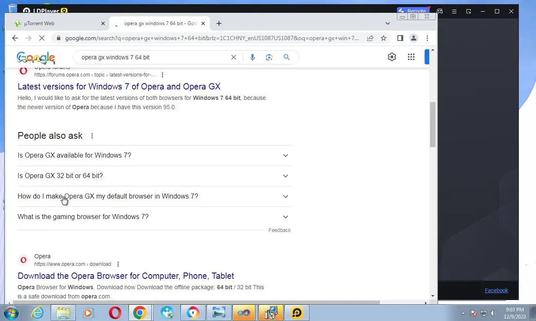Go back using Chrome's back arrow
Screen dimensions: 536x321
click(15, 38)
